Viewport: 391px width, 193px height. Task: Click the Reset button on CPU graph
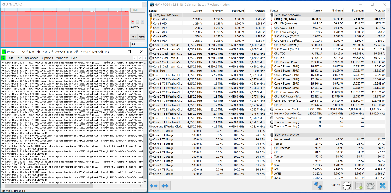pos(141,37)
